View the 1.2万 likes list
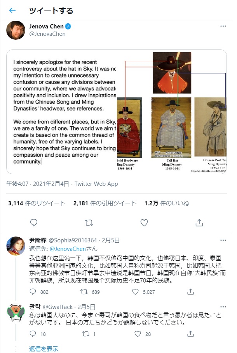Image resolution: width=237 pixels, height=353 pixels. [x=167, y=203]
